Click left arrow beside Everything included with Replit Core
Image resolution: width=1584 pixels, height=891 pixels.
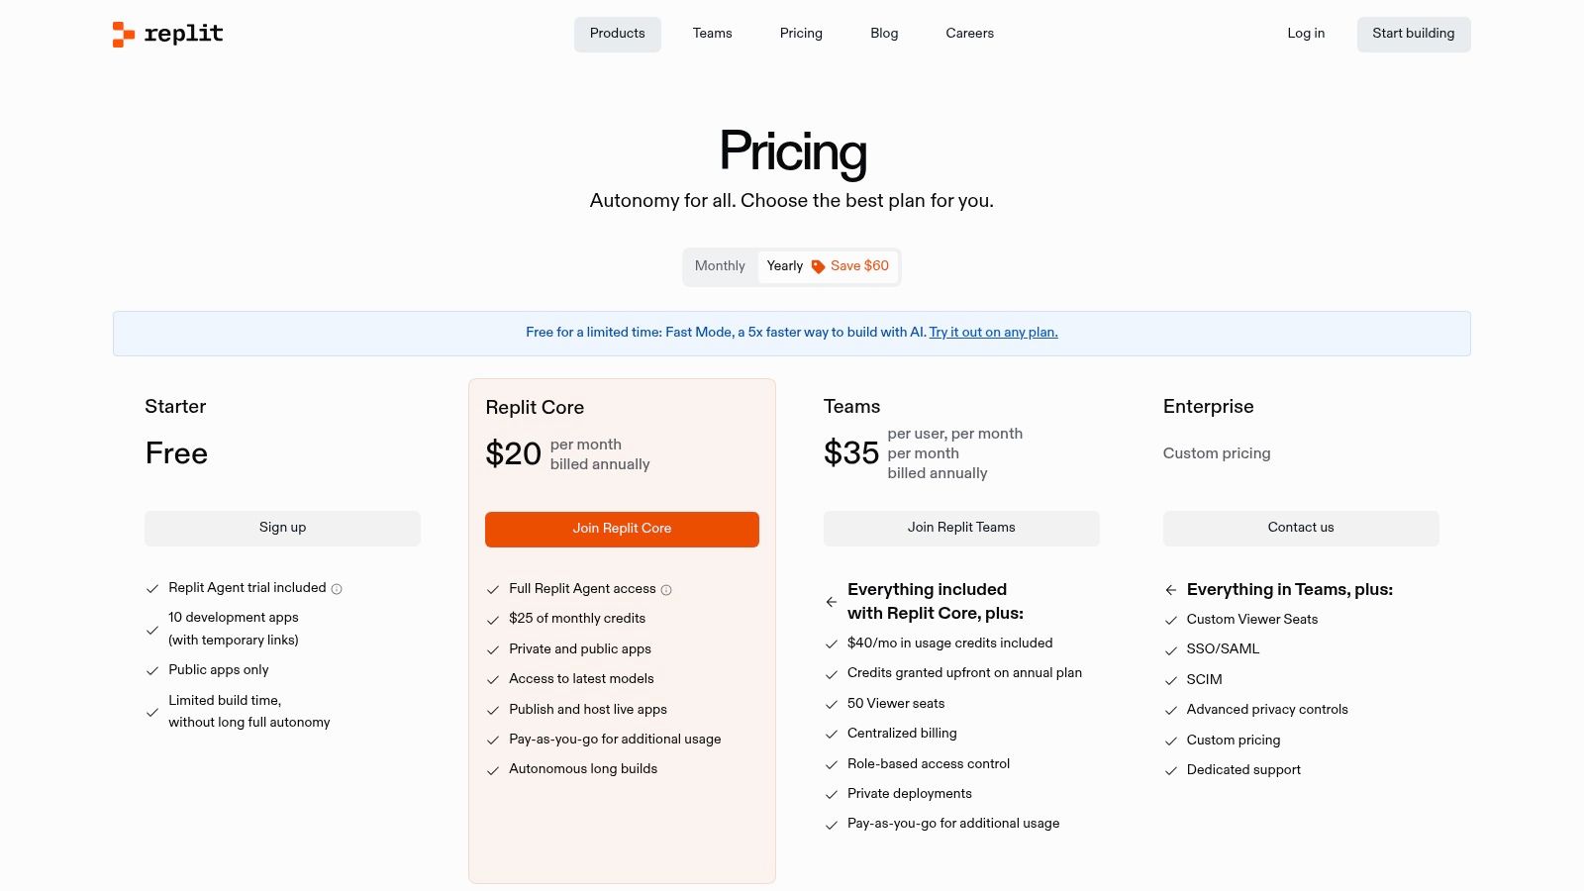[832, 602]
